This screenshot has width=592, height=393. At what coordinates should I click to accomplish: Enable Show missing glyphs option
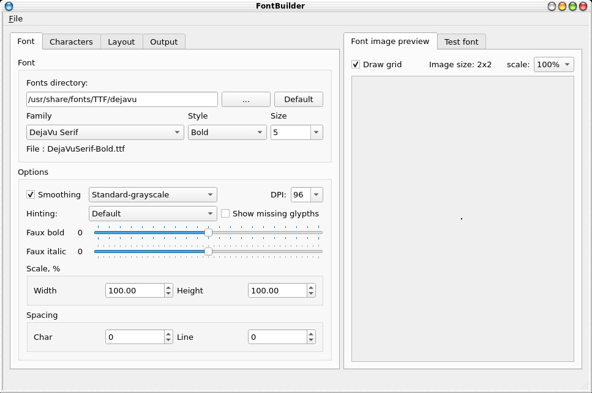pyautogui.click(x=225, y=214)
